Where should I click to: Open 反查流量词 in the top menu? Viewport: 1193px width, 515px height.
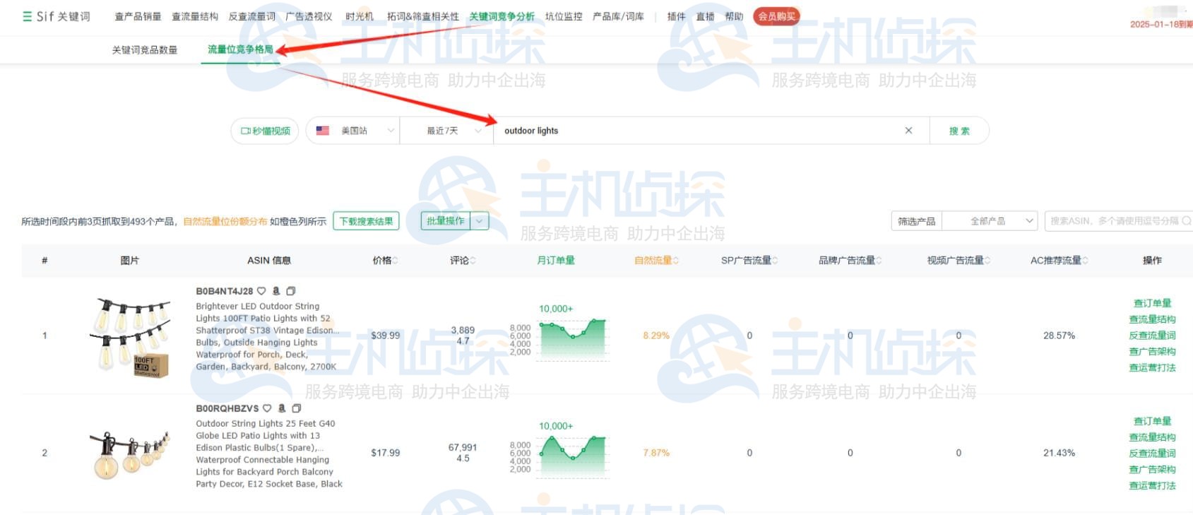[251, 16]
